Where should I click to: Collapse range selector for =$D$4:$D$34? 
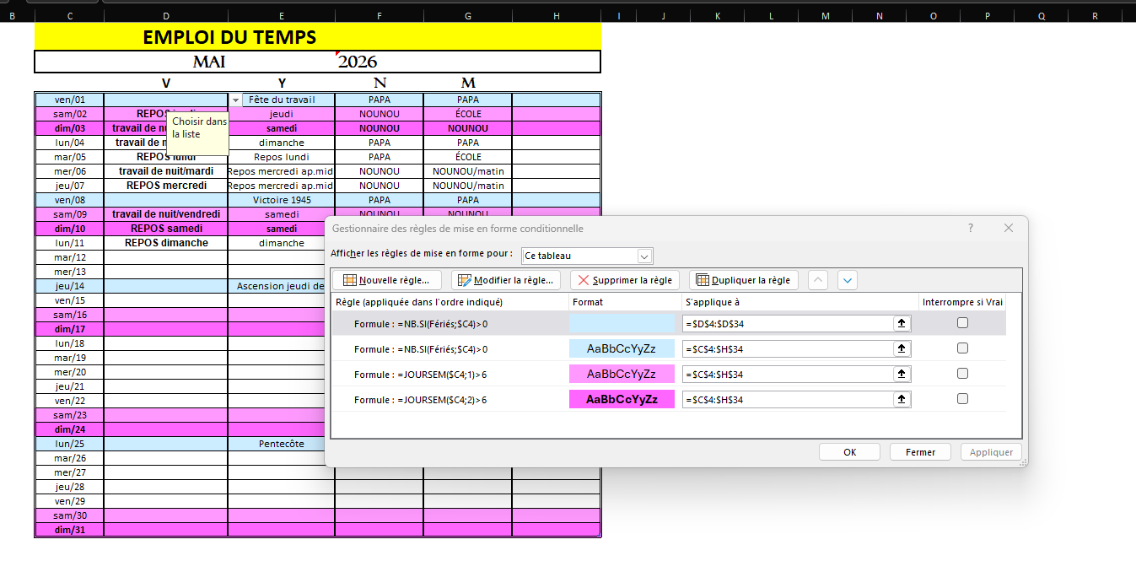902,323
